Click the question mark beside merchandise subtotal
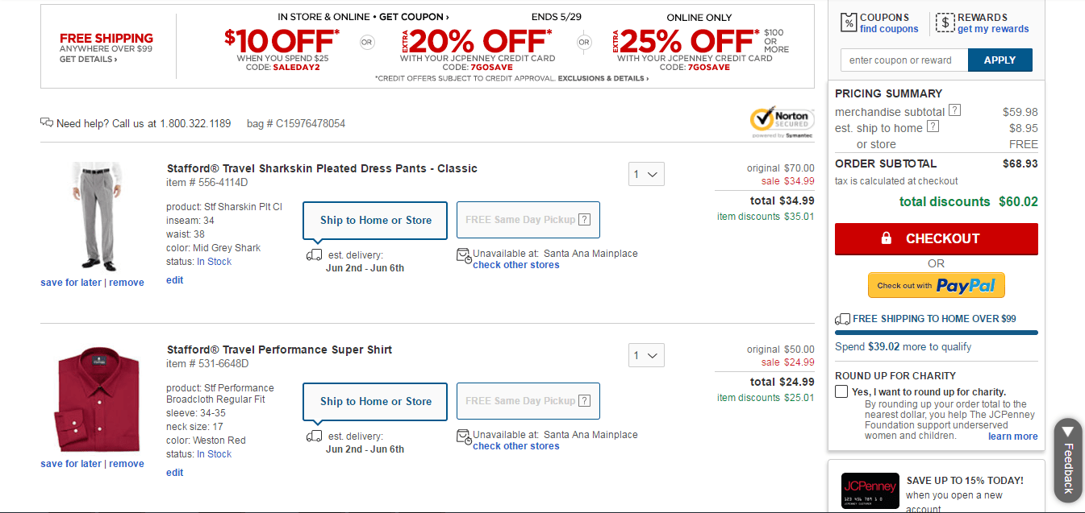 953,111
